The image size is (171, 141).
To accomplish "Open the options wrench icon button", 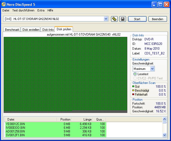I will [x=114, y=19].
